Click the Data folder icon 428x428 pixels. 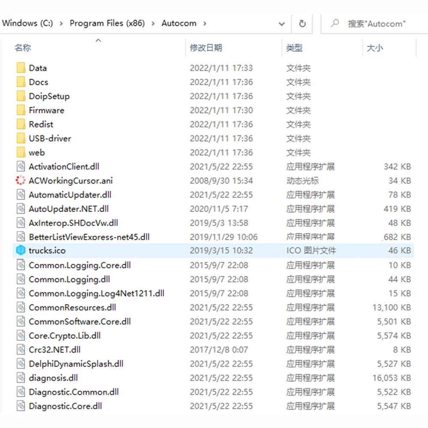[21, 68]
